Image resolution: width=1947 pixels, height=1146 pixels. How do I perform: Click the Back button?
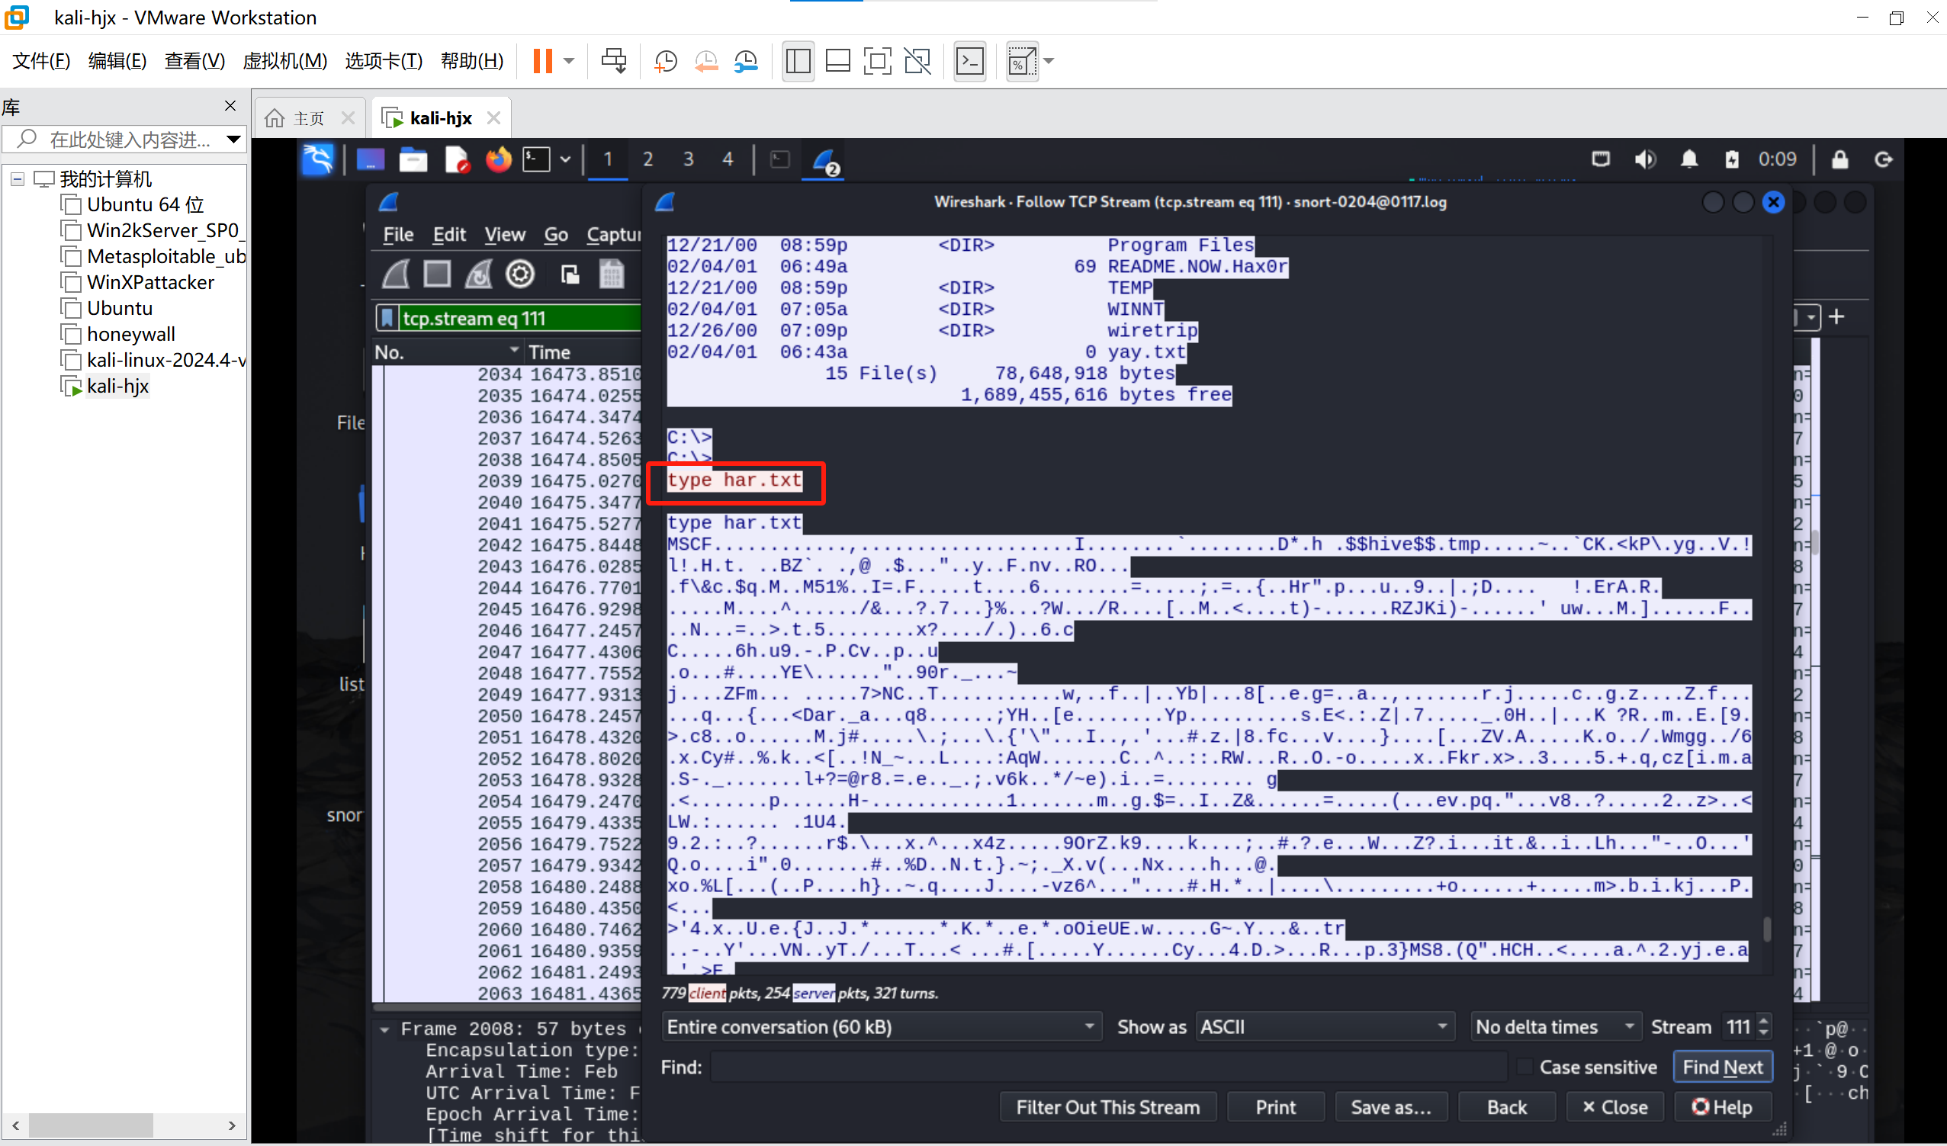[x=1506, y=1107]
